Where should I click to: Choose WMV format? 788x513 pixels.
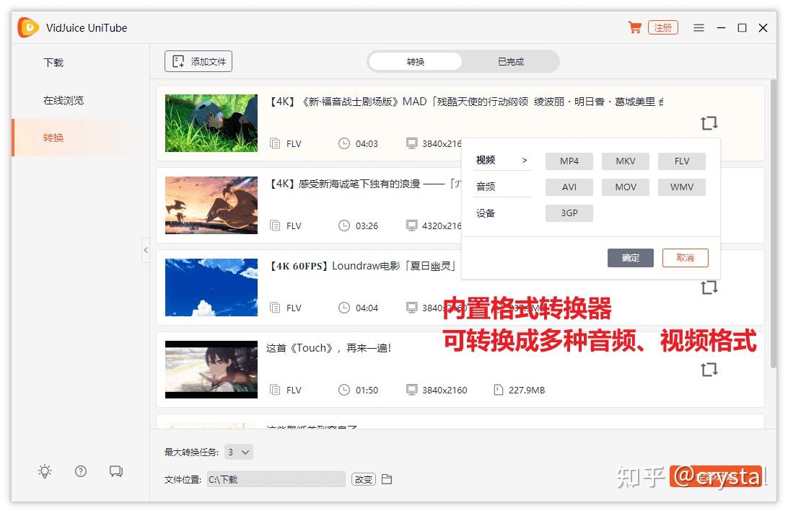(x=681, y=187)
